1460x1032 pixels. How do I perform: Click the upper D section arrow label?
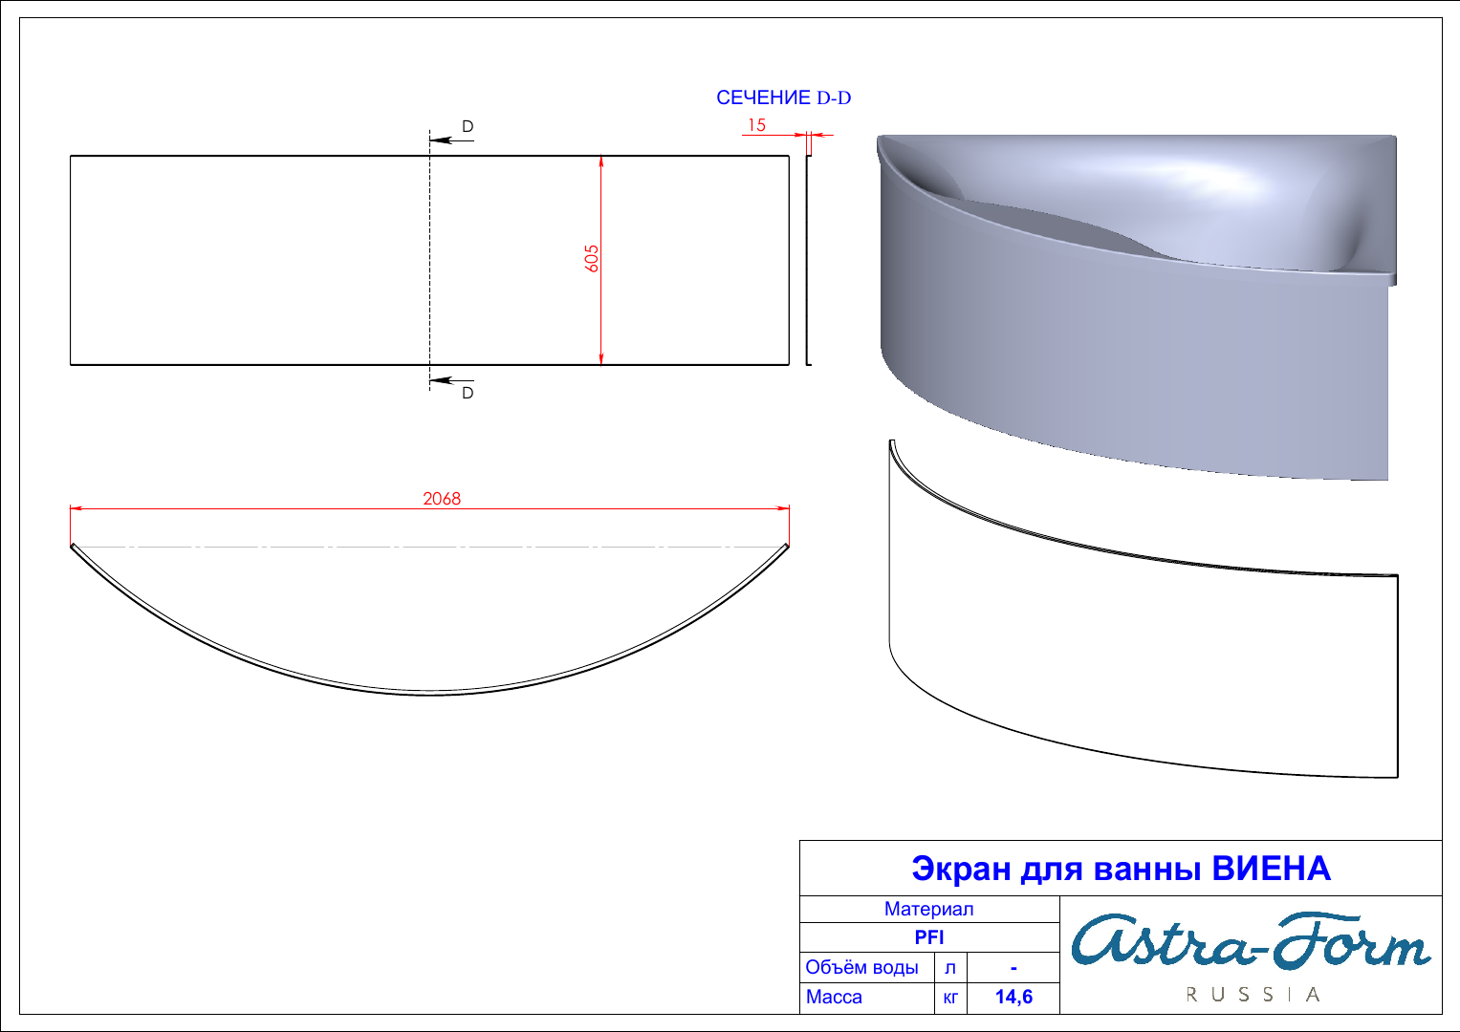[x=468, y=127]
